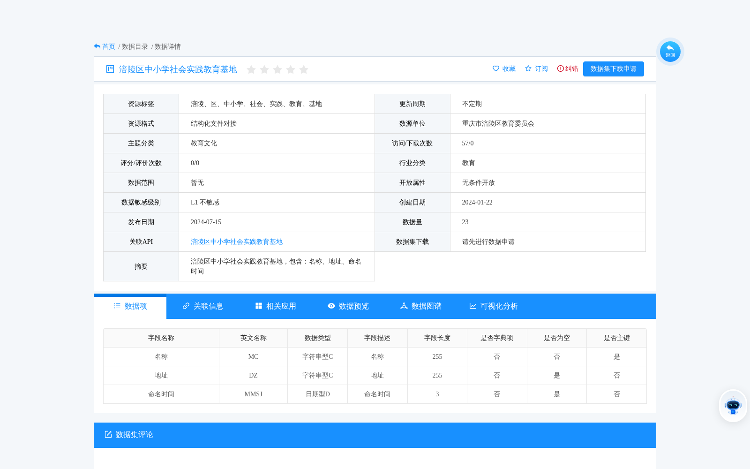Click the DZ cell in field table
The image size is (750, 469).
coord(254,375)
